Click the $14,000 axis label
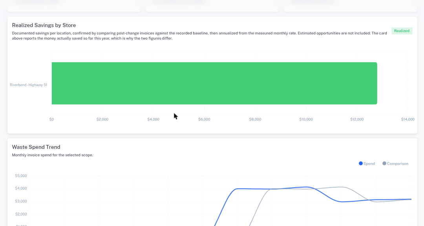The height and width of the screenshot is (226, 424). pos(408,119)
